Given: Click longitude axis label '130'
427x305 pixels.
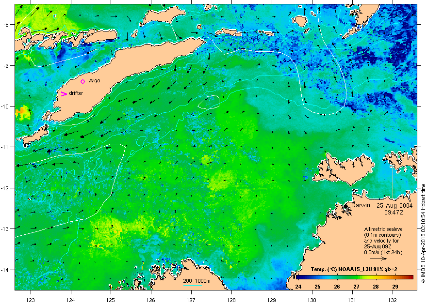Looking at the screenshot, I should tap(312, 300).
